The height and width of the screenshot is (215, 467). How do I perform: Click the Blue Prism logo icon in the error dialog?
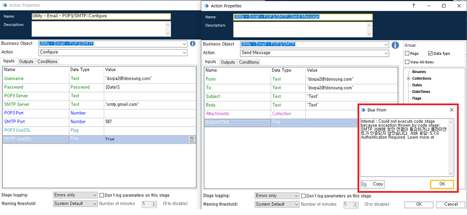(x=363, y=110)
